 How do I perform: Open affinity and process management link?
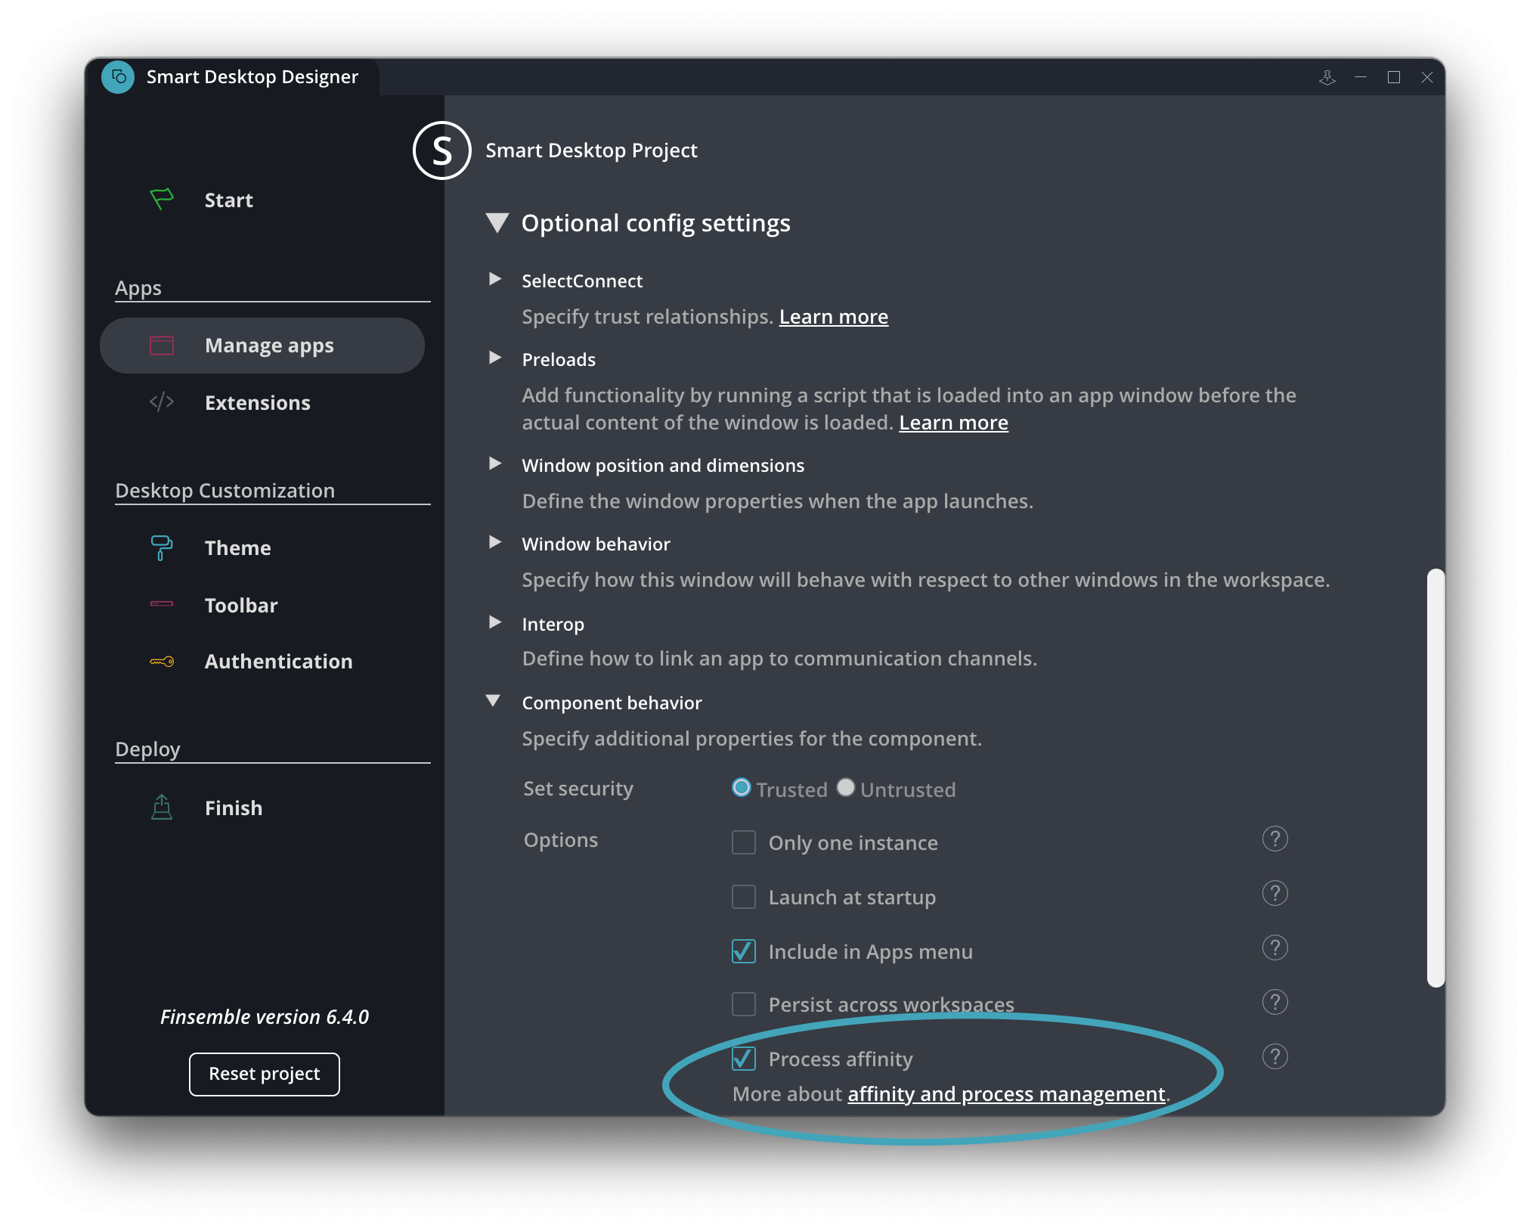pyautogui.click(x=1007, y=1094)
